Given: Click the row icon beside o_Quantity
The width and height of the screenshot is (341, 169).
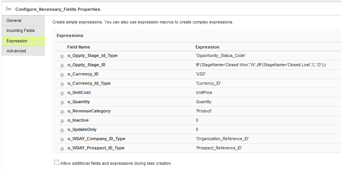Looking at the screenshot, I should coord(62,103).
